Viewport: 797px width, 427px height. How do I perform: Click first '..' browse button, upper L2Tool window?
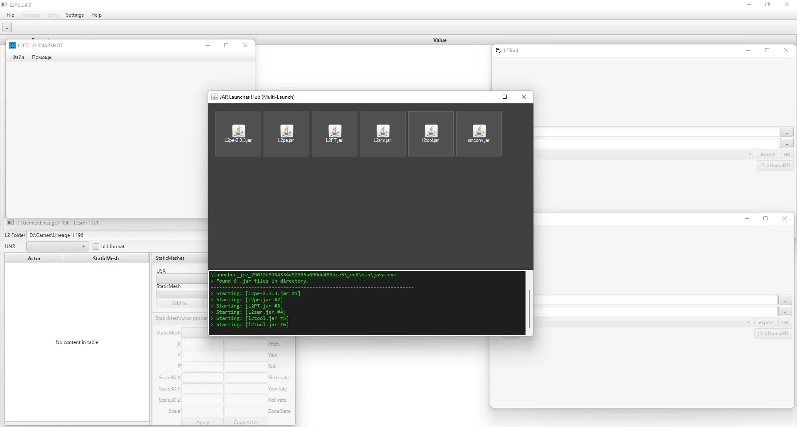(787, 132)
